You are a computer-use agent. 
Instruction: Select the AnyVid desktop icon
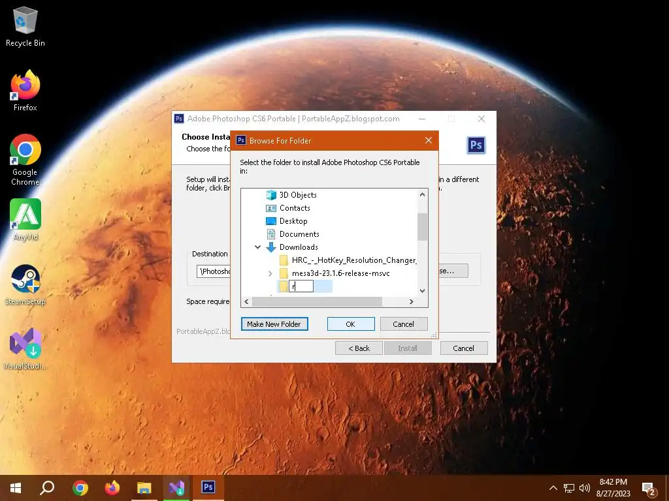point(25,220)
